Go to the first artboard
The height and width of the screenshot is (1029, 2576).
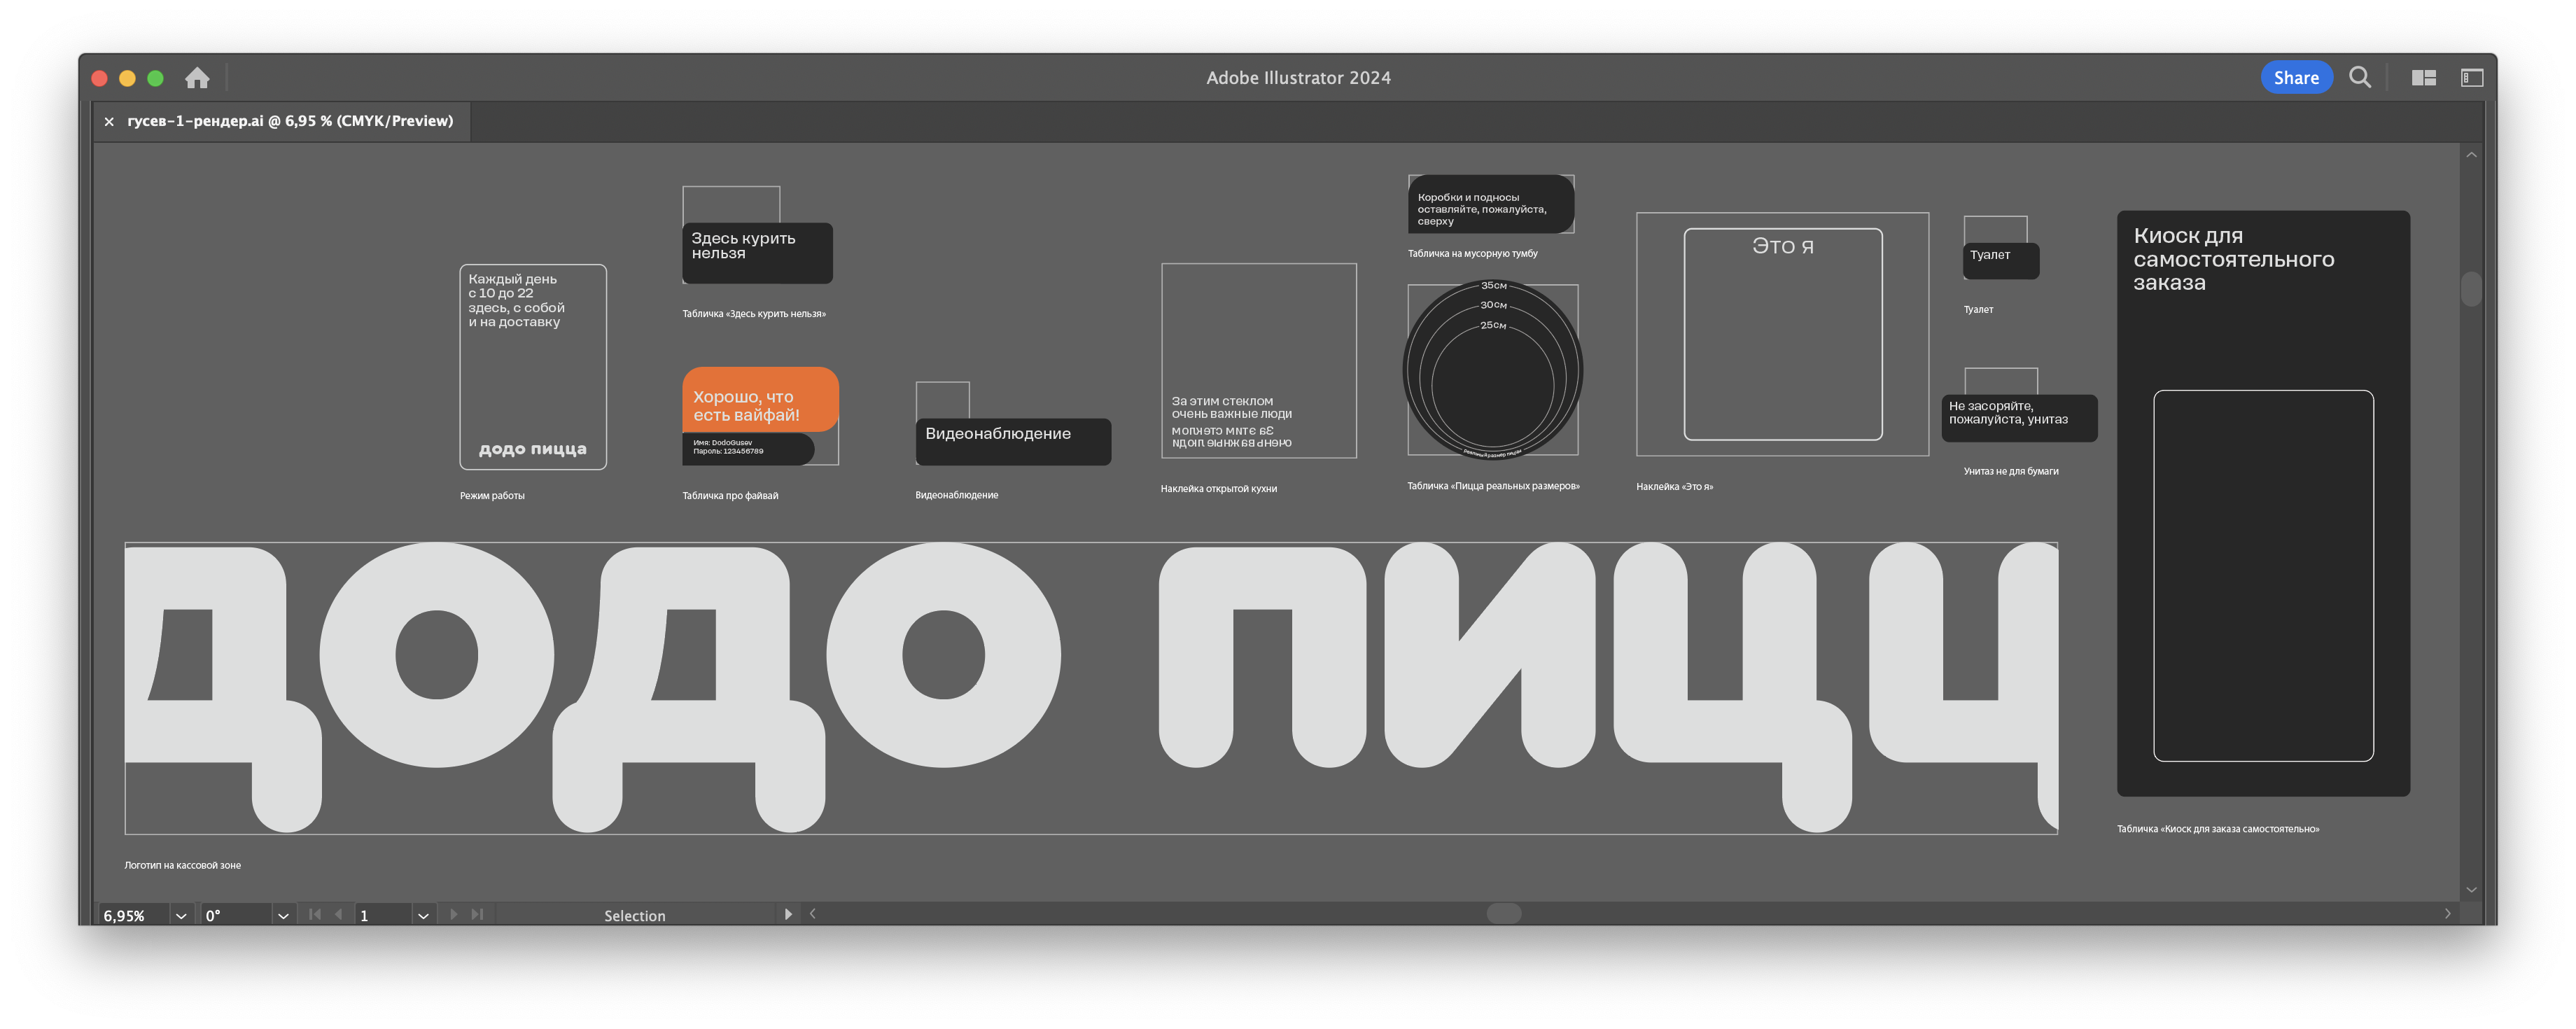315,914
